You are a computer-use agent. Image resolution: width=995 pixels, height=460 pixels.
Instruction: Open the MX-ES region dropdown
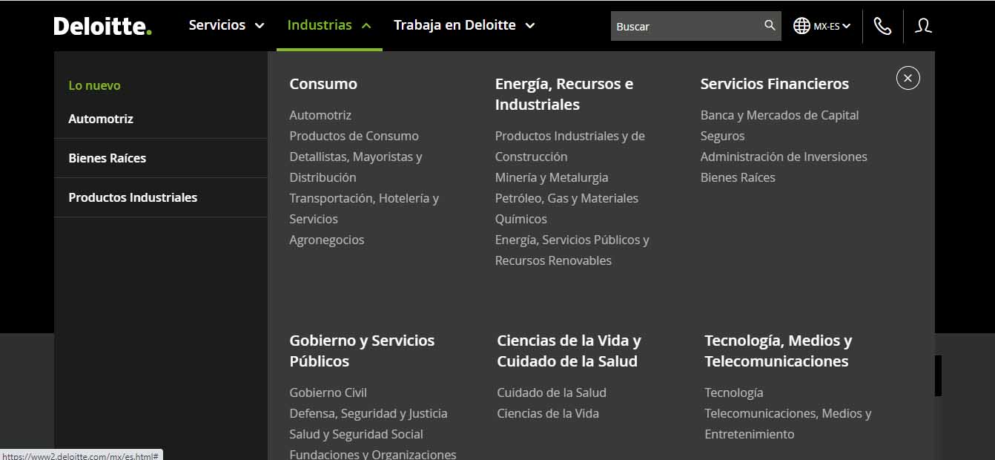point(832,26)
